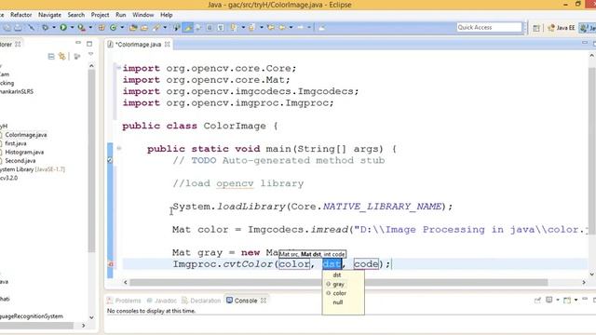Switch to the Java EE perspective

pyautogui.click(x=562, y=28)
